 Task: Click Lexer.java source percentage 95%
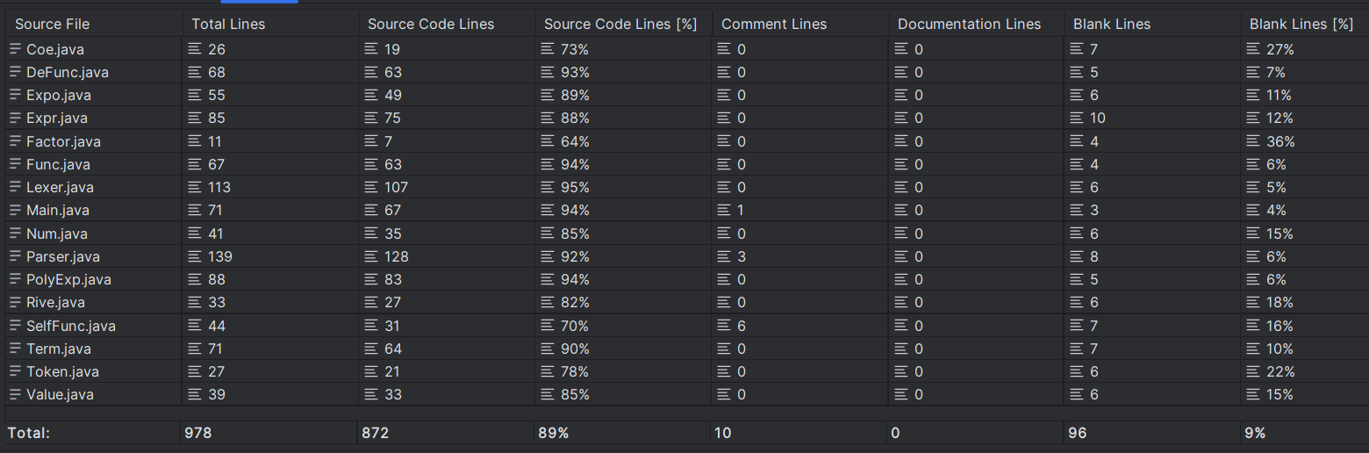click(x=575, y=187)
